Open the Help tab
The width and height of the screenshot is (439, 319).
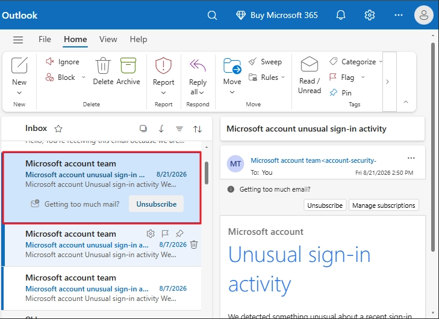(139, 39)
